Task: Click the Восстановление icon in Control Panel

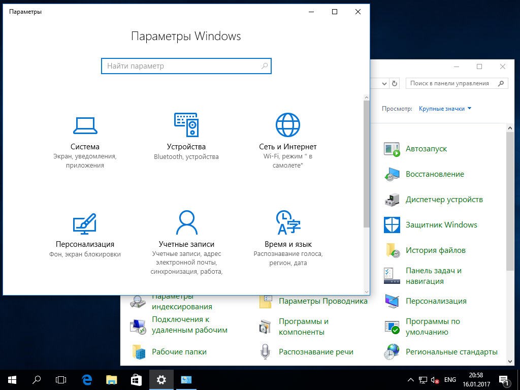Action: coord(392,174)
